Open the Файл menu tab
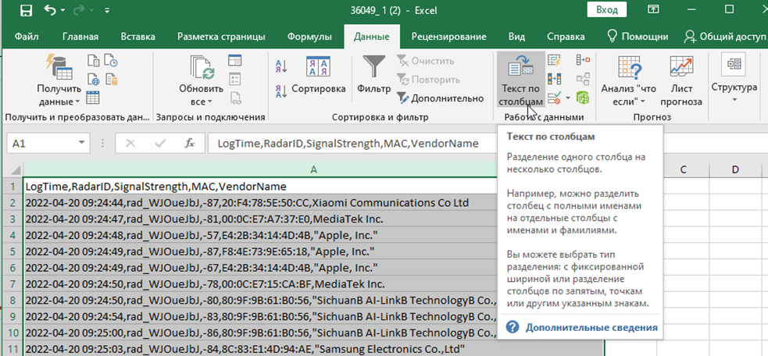This screenshot has width=768, height=356. pos(27,37)
